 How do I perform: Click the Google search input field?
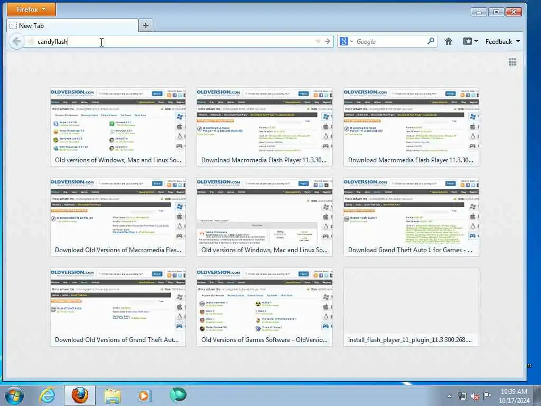[390, 41]
